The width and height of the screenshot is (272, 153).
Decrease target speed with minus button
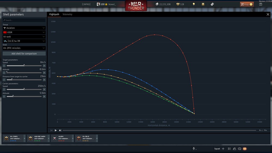4,66
